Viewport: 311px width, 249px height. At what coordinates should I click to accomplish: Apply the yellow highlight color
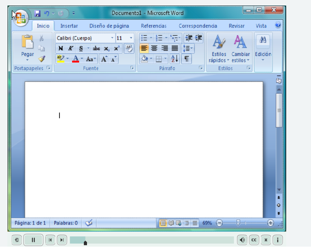click(61, 59)
